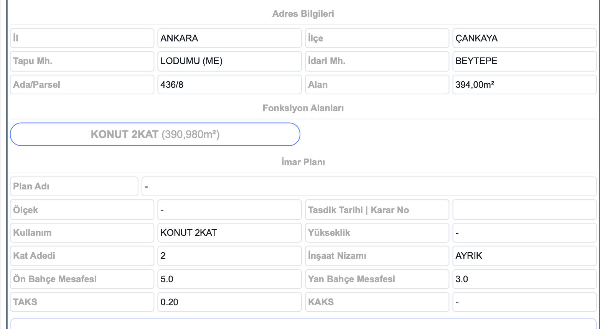Click the Adres Bilgileri section header

[x=303, y=14]
